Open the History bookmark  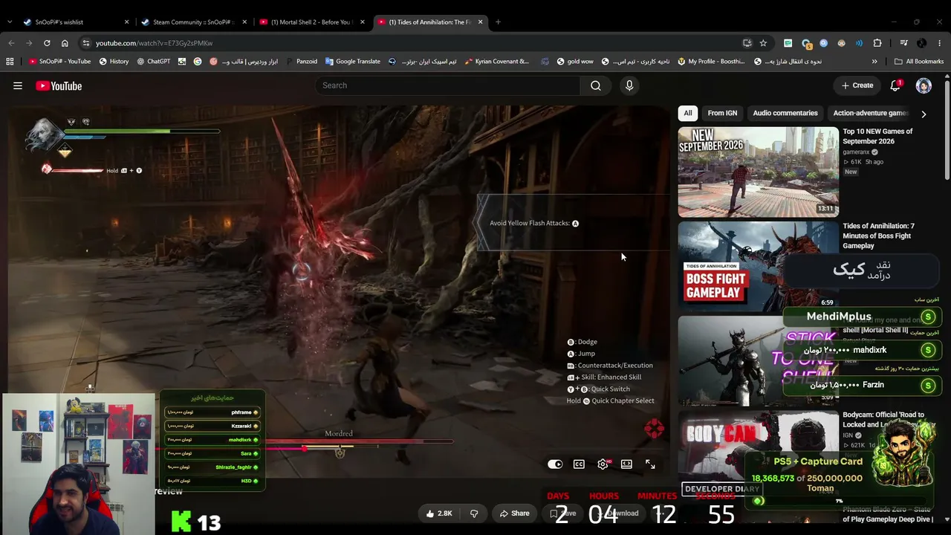point(114,62)
